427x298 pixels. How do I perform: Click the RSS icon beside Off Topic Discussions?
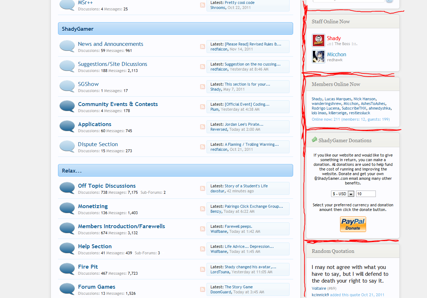tap(203, 188)
